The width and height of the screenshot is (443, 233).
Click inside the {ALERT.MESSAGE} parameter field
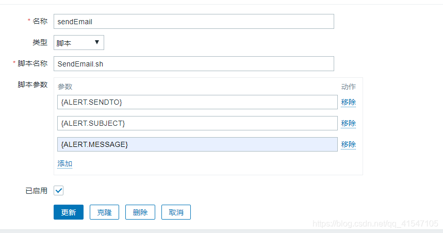click(x=197, y=144)
